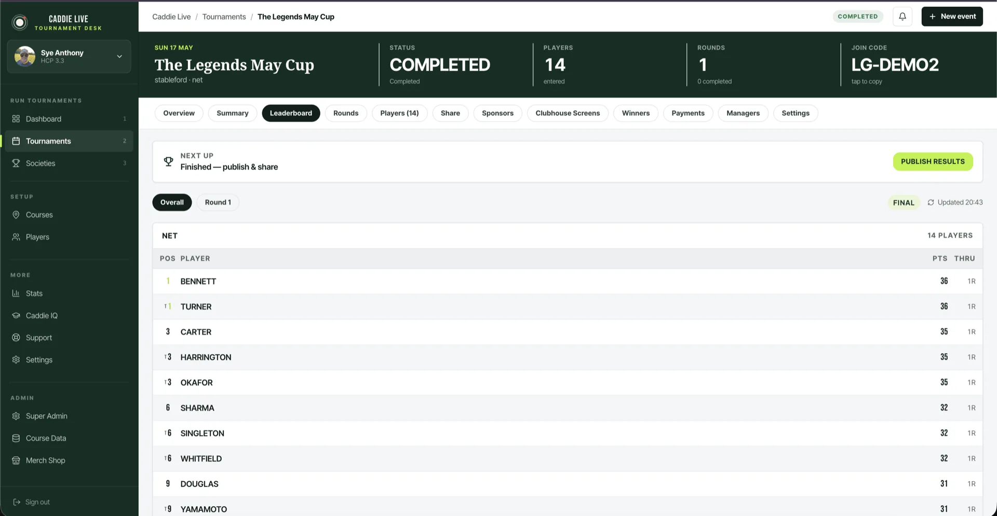Open the Overview tab
Image resolution: width=997 pixels, height=516 pixels.
(x=179, y=113)
